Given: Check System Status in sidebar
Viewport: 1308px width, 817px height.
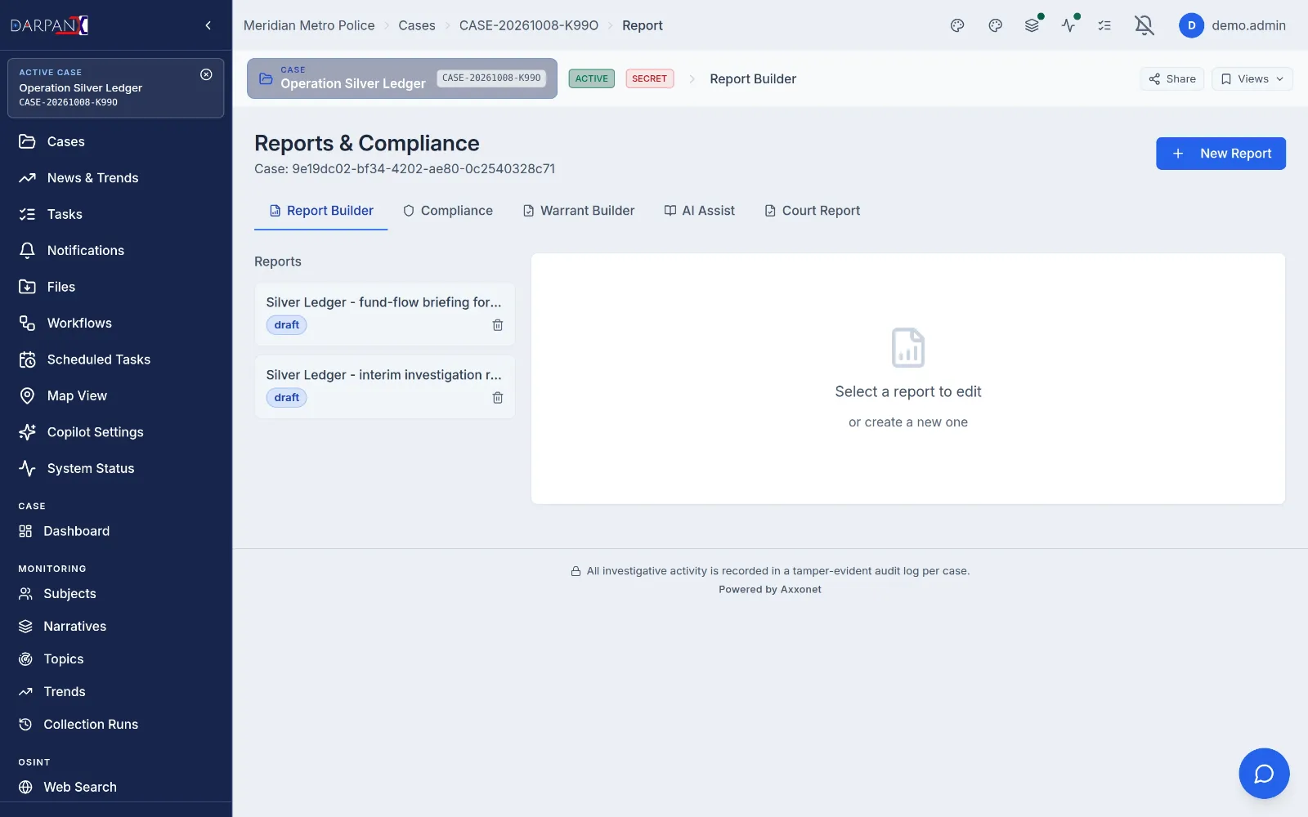Looking at the screenshot, I should click(x=116, y=468).
